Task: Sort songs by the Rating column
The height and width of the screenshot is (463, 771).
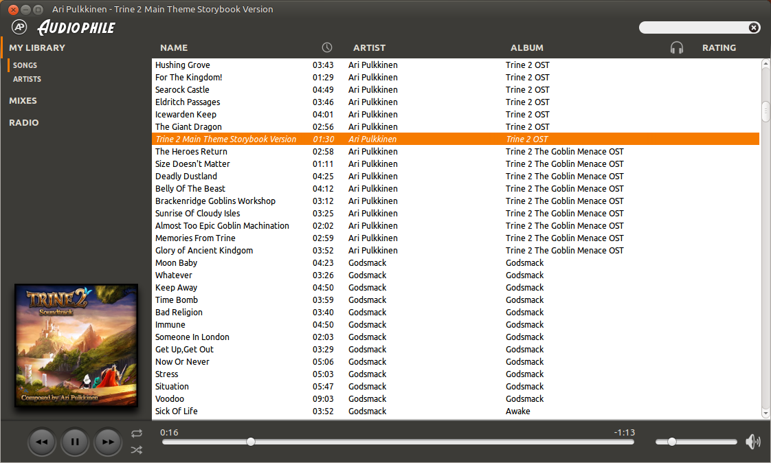Action: (x=719, y=47)
